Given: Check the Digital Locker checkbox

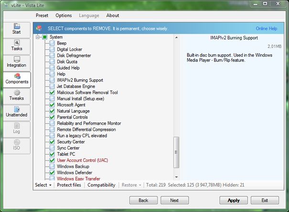Looking at the screenshot, I should 52,49.
